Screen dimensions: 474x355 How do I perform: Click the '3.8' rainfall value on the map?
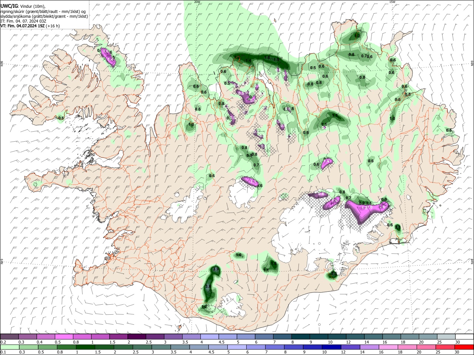tap(208, 286)
